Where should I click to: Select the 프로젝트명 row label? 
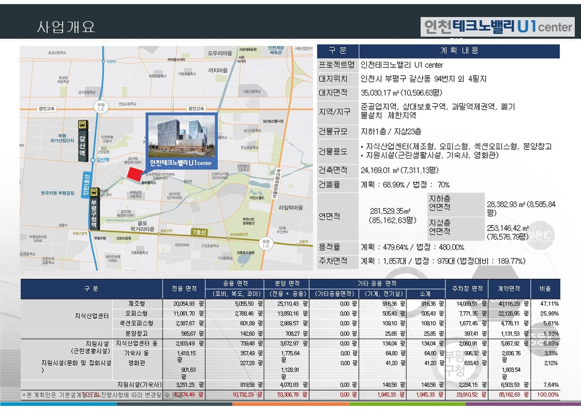[x=336, y=65]
